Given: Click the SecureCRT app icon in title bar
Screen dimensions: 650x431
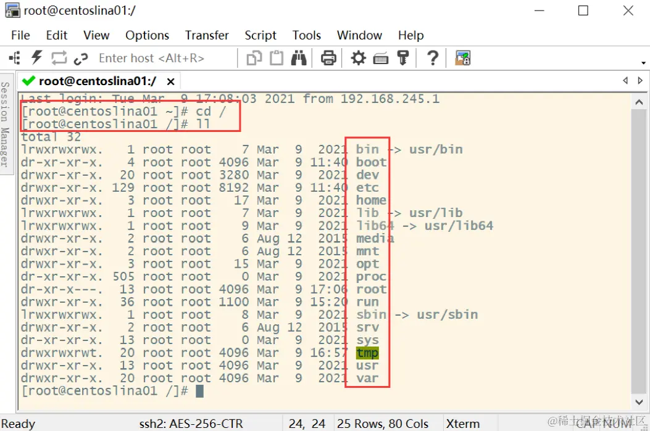Looking at the screenshot, I should coord(12,10).
